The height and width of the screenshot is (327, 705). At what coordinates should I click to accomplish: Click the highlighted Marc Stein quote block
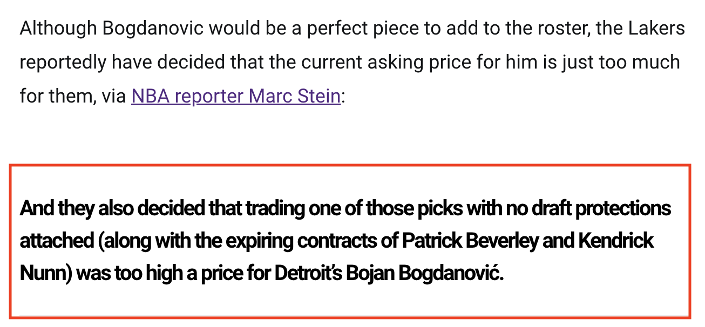point(350,241)
